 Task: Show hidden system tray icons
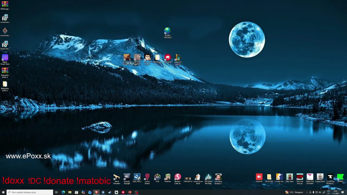(307, 192)
